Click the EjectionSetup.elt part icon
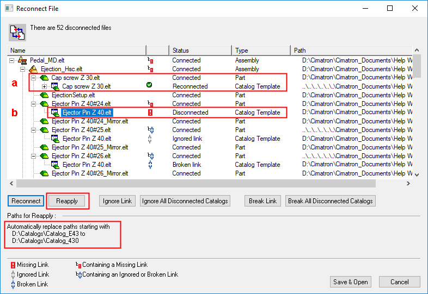428x294 pixels. (x=44, y=95)
